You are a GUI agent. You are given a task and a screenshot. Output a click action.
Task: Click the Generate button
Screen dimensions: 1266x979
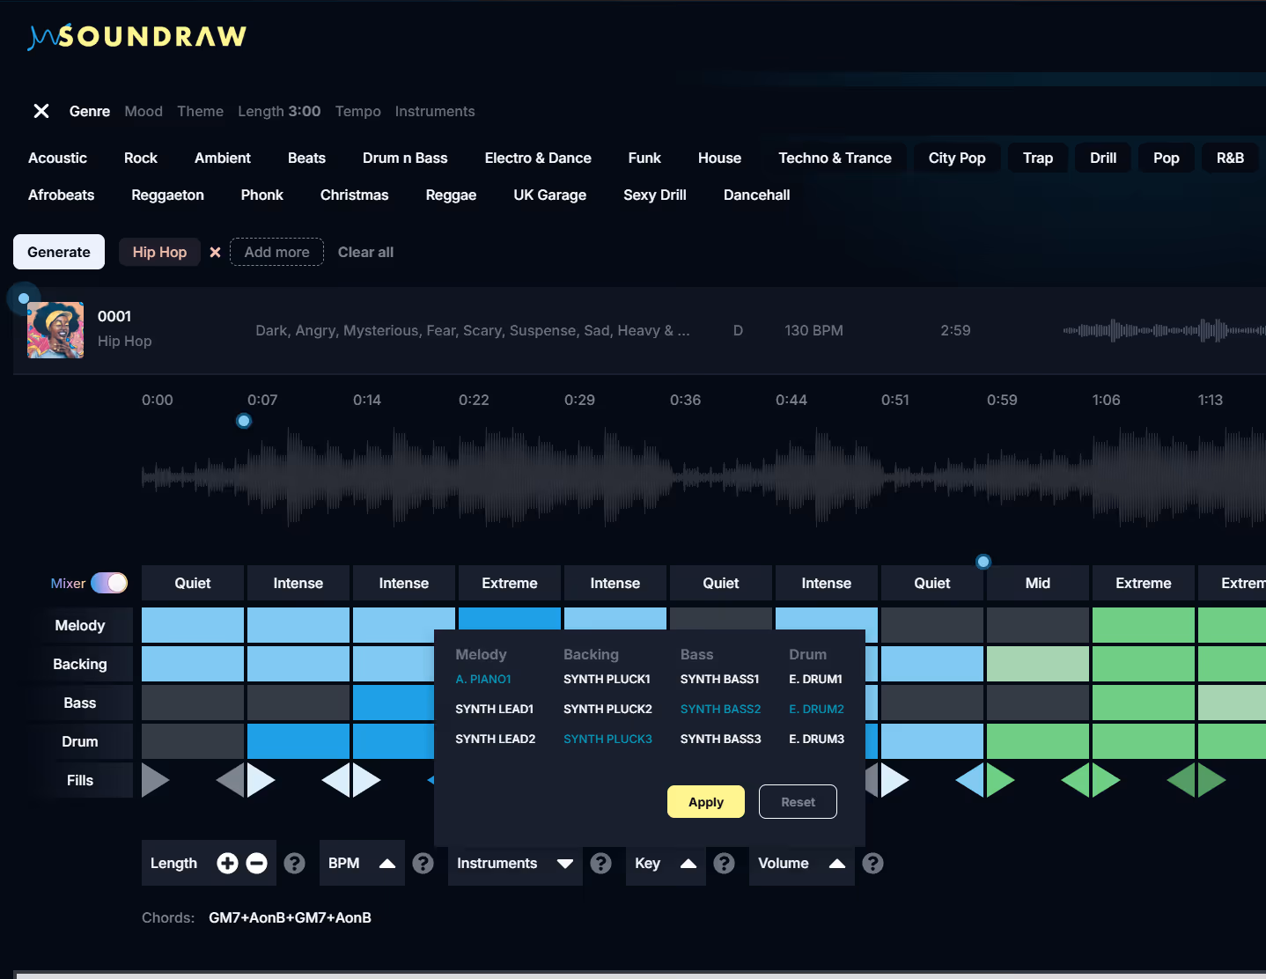pyautogui.click(x=59, y=252)
